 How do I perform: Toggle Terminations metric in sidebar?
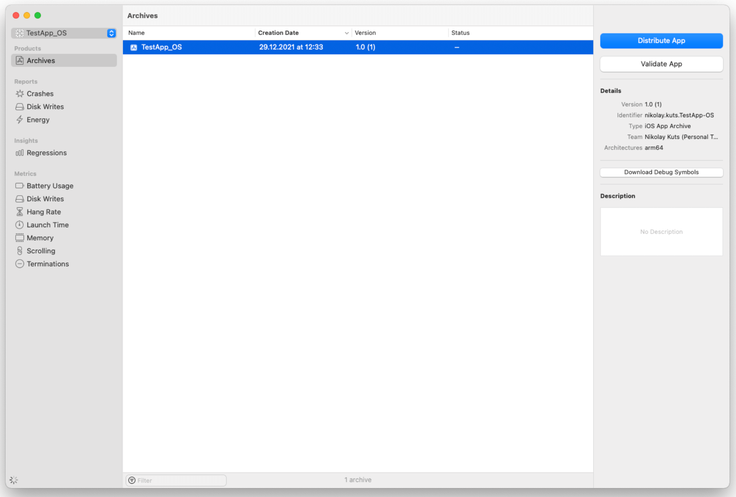(47, 263)
